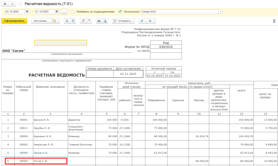The width and height of the screenshot is (278, 166).
Task: Select the 'Аронов И. В.' cell
Action: (50, 120)
